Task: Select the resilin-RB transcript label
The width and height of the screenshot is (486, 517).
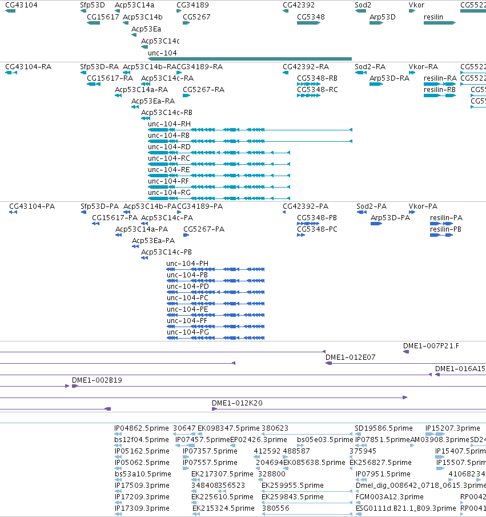Action: point(440,90)
